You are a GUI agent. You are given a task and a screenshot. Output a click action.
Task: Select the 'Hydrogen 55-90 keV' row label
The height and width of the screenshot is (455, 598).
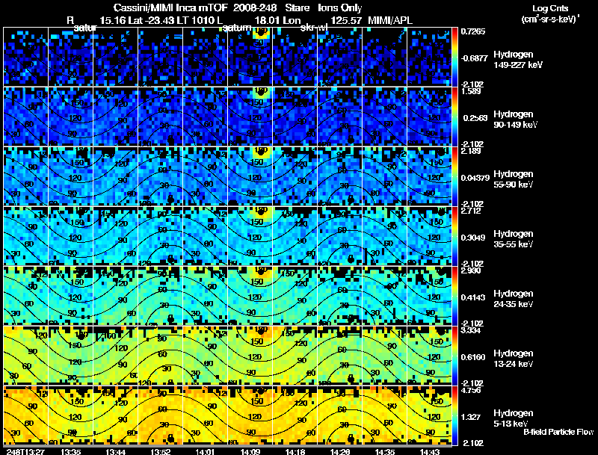click(x=514, y=179)
